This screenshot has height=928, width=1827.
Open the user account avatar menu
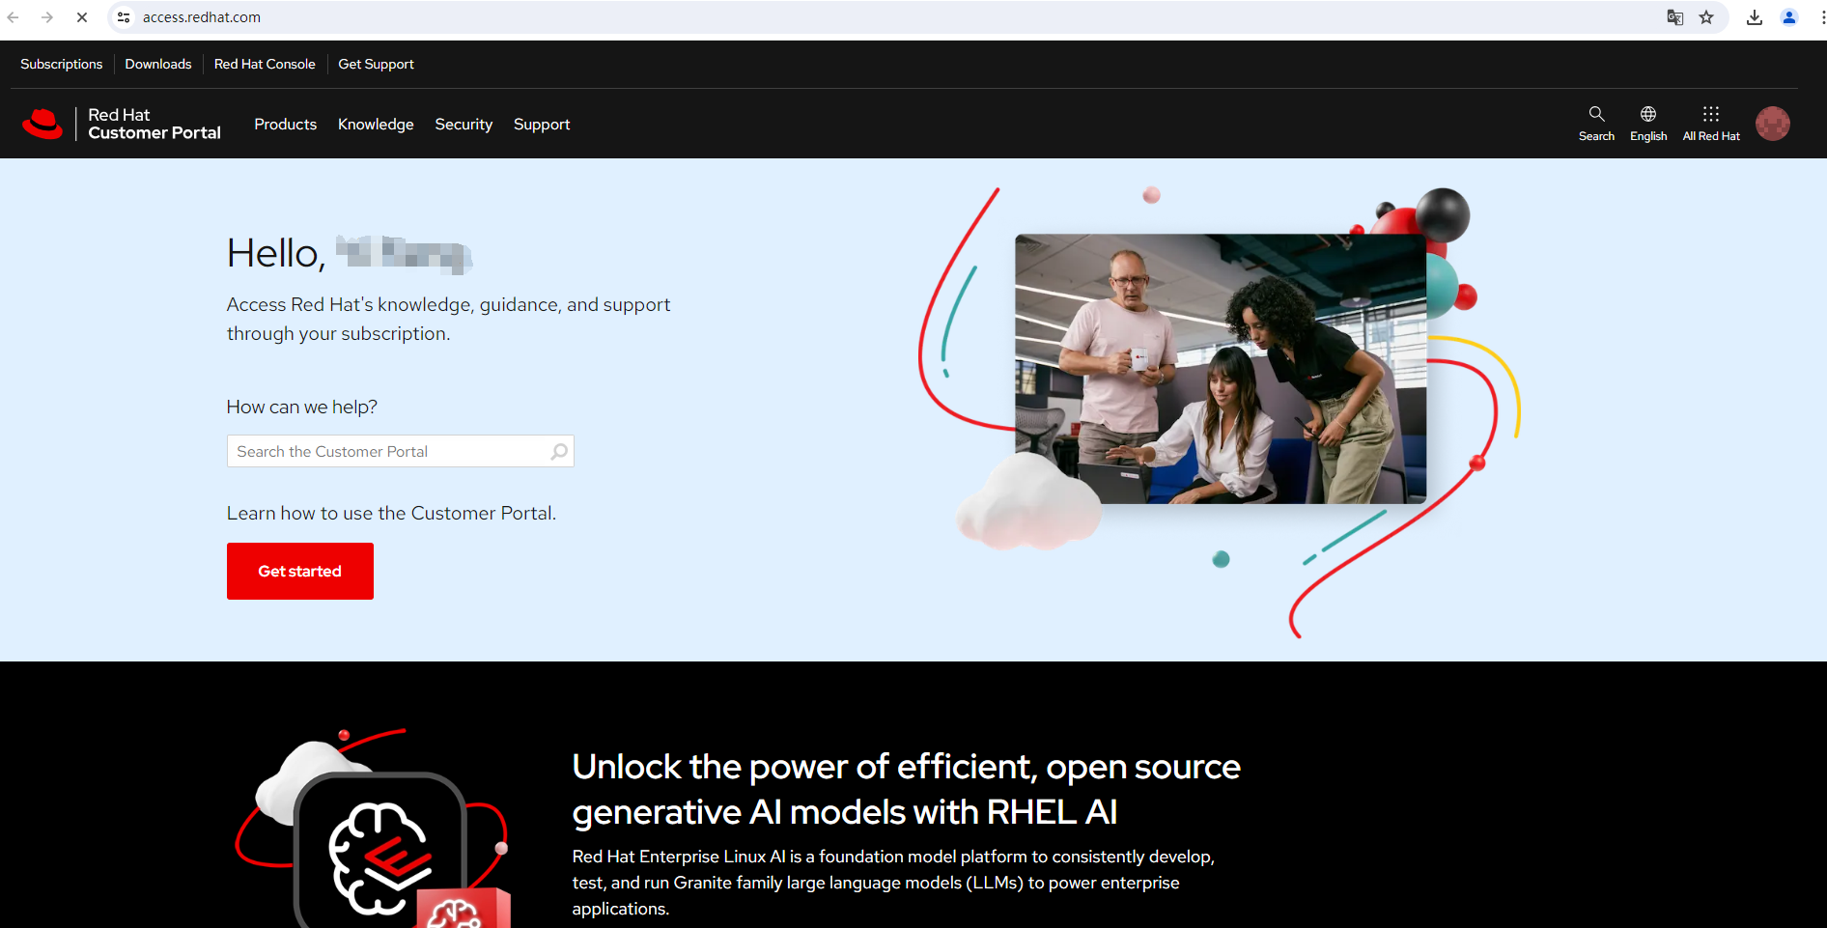[x=1773, y=124]
